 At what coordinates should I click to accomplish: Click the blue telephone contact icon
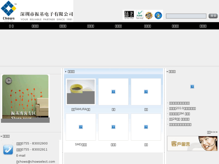tap(8, 150)
